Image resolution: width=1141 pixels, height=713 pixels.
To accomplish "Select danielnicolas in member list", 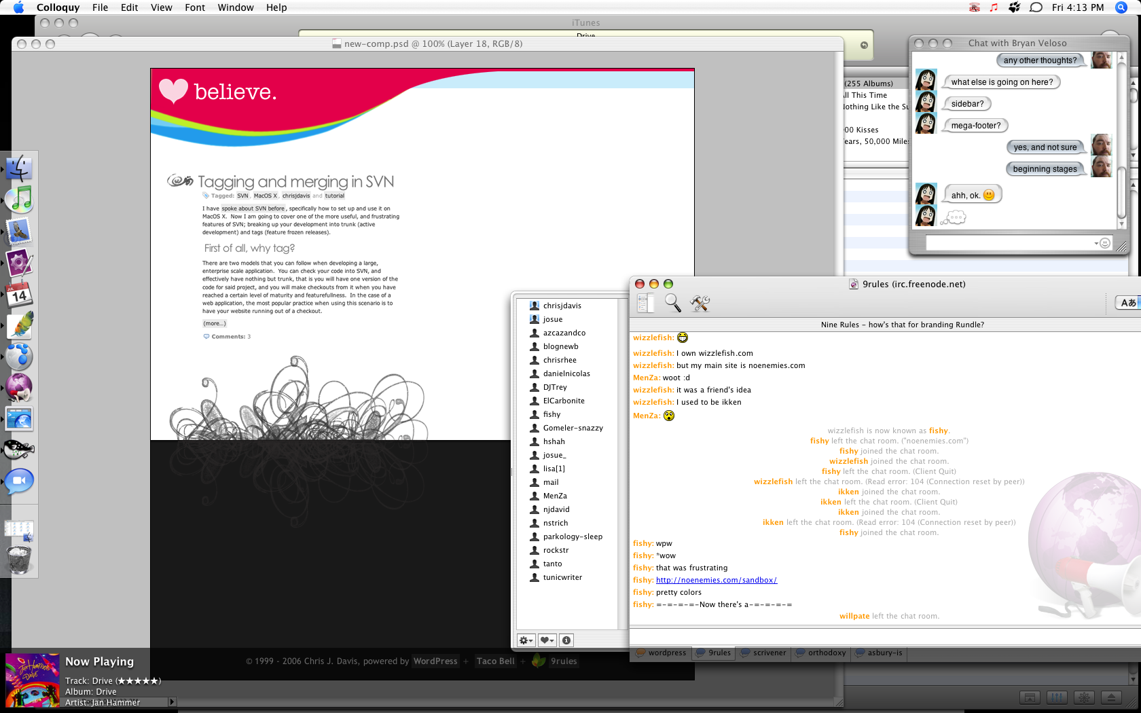I will pyautogui.click(x=566, y=373).
